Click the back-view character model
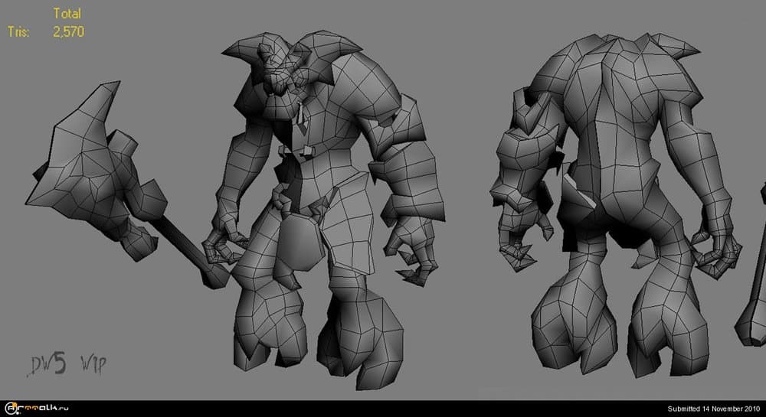766x417 pixels. [x=616, y=205]
